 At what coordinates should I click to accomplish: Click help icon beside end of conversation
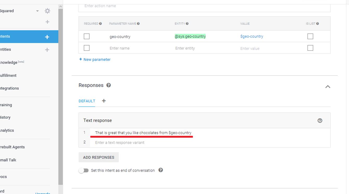161,170
